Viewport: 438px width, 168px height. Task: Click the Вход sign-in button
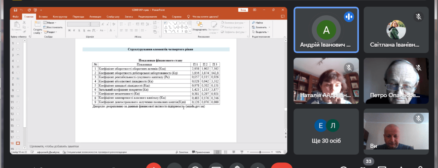(x=243, y=10)
